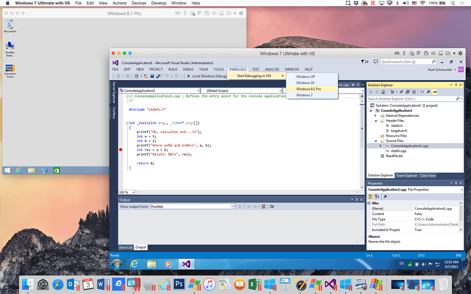Switch to the Error List tab
This screenshot has height=294, width=471.
(125, 247)
